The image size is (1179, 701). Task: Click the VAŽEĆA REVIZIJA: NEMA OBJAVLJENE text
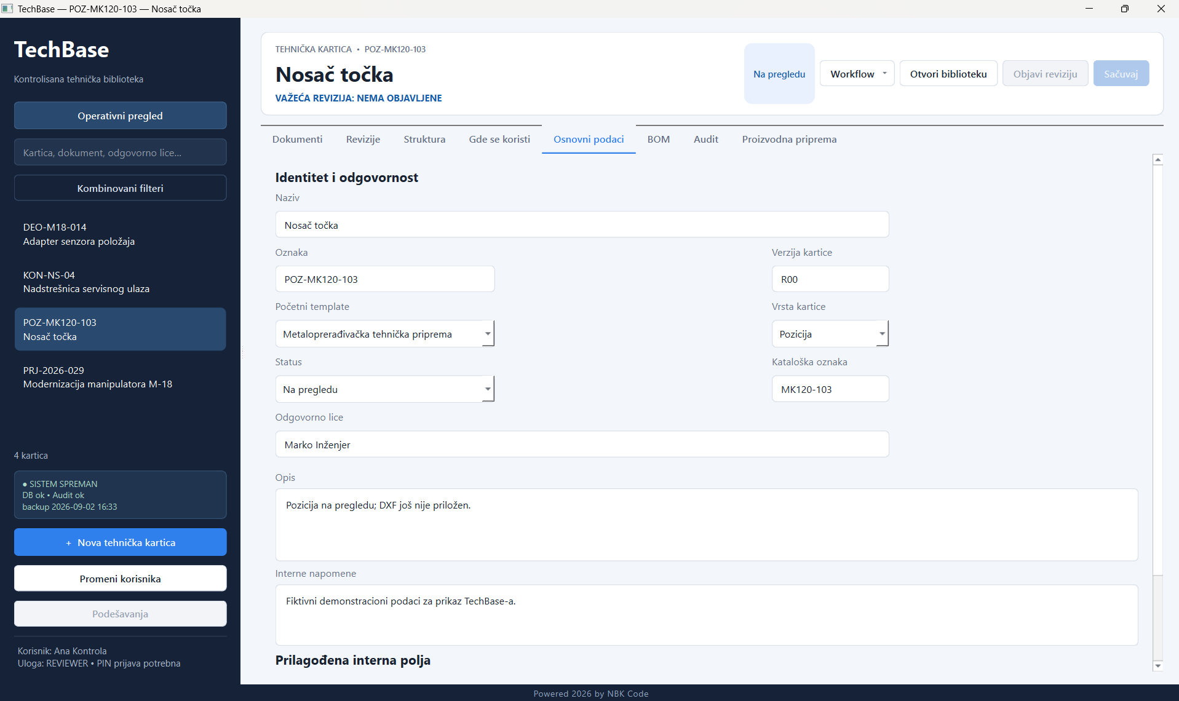click(359, 98)
